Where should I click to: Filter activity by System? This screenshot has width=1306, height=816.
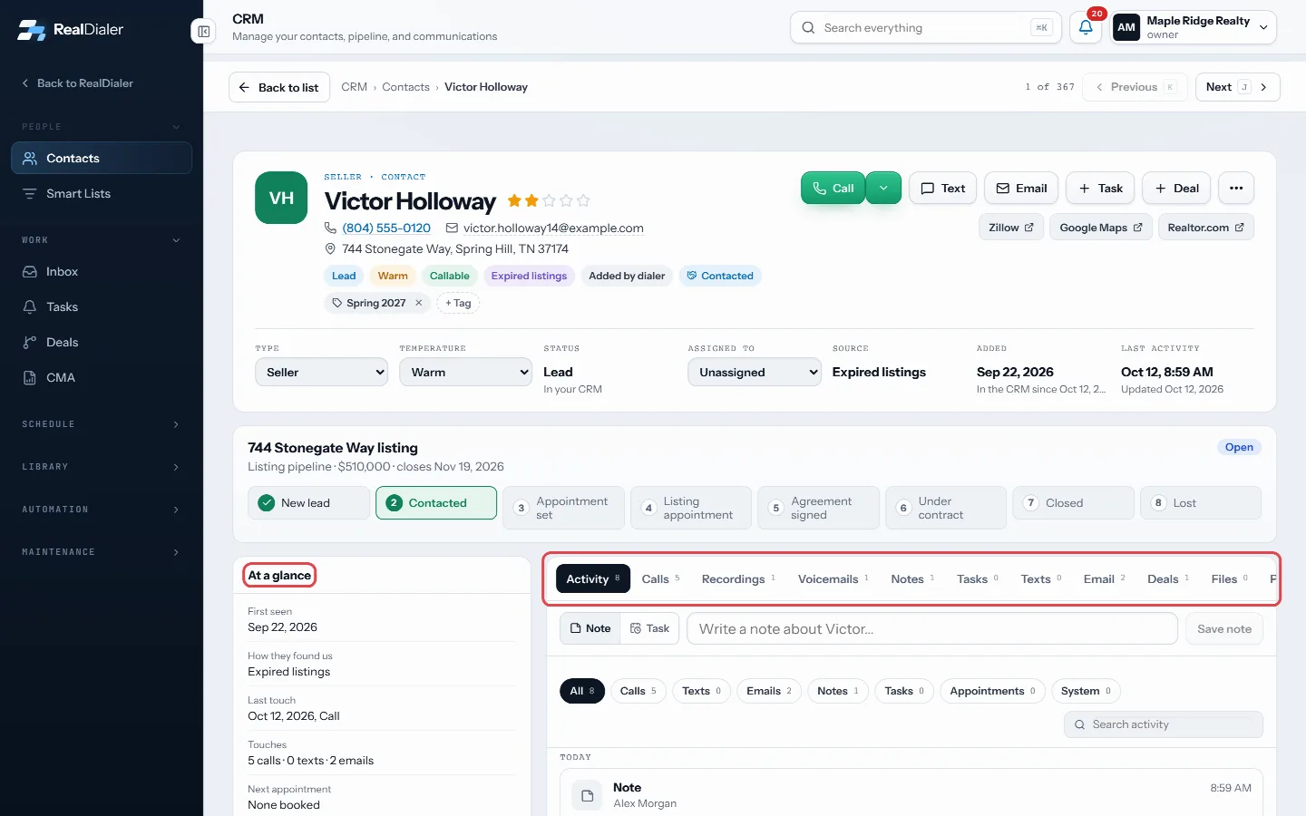(1086, 691)
